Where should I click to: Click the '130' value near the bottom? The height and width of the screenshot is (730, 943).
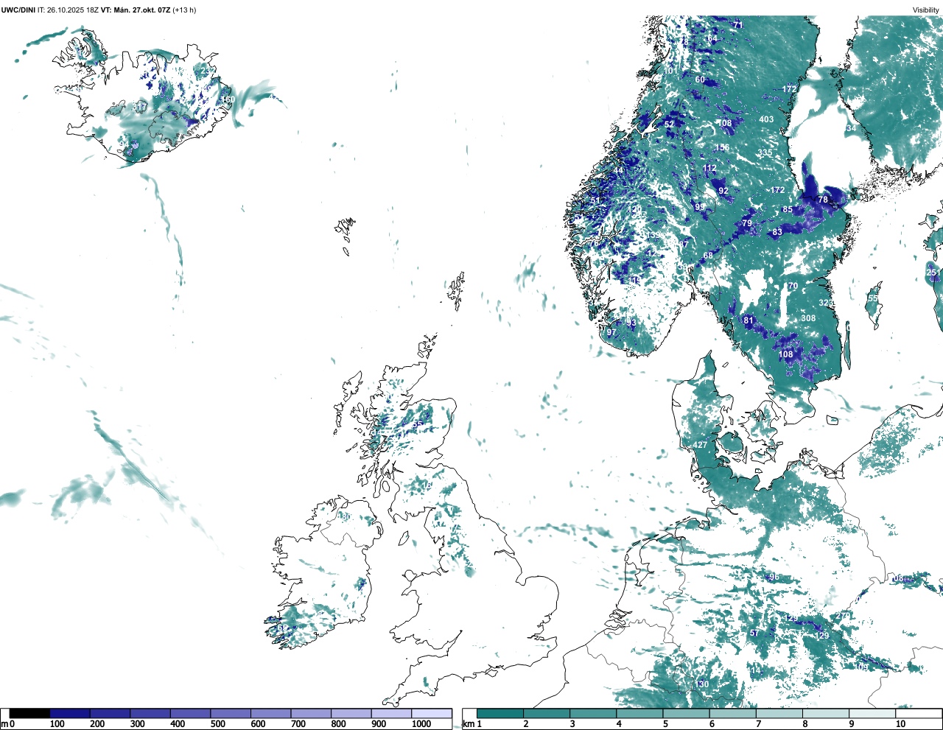tap(702, 684)
